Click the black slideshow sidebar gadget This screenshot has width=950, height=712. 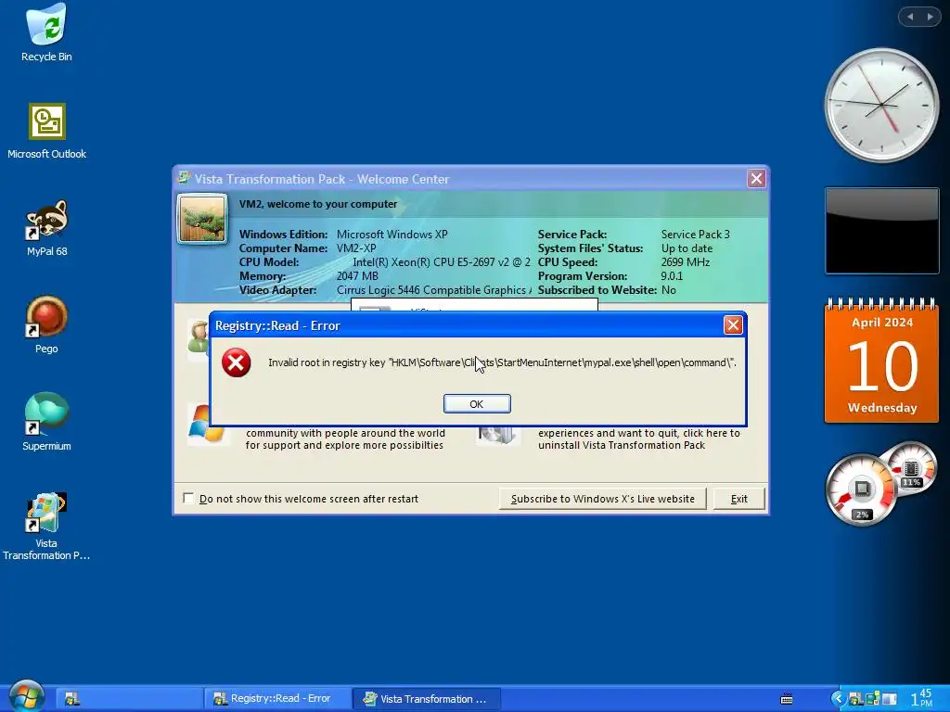[881, 231]
